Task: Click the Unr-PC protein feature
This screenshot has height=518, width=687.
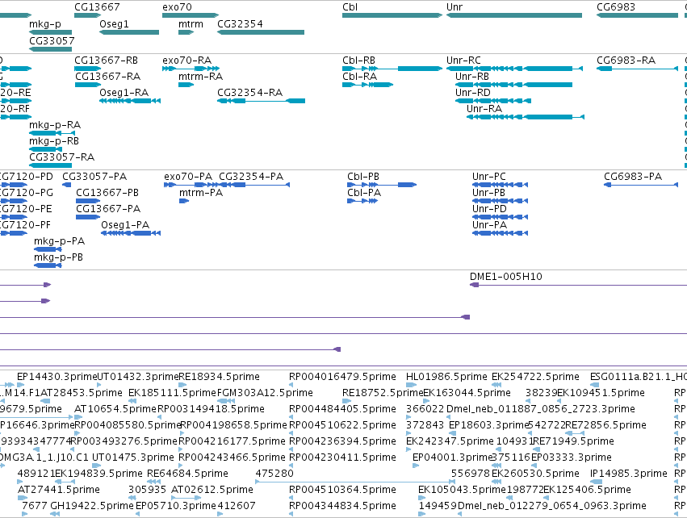Action: coord(500,185)
